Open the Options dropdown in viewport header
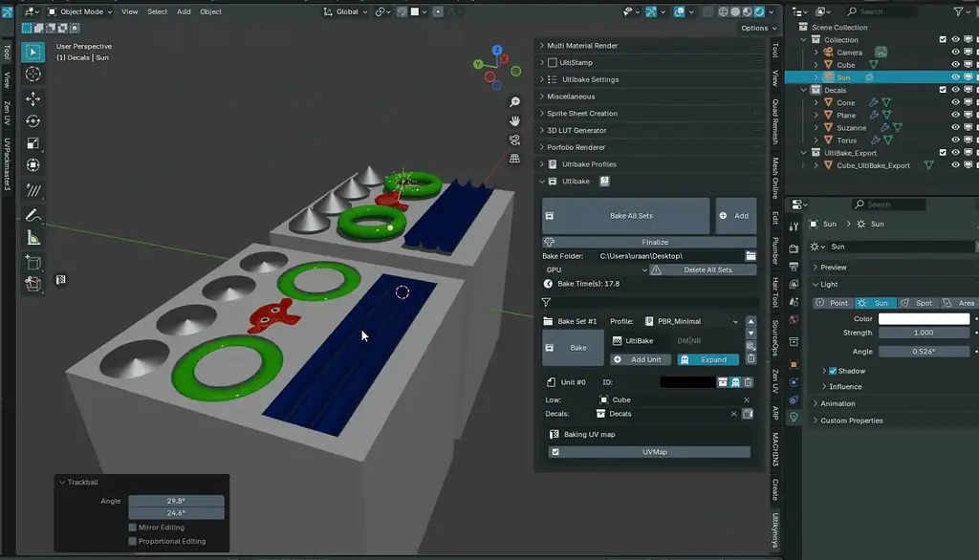The height and width of the screenshot is (560, 979). (x=758, y=28)
